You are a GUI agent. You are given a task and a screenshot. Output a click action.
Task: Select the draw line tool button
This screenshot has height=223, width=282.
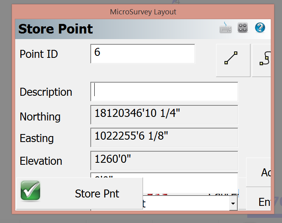[233, 60]
